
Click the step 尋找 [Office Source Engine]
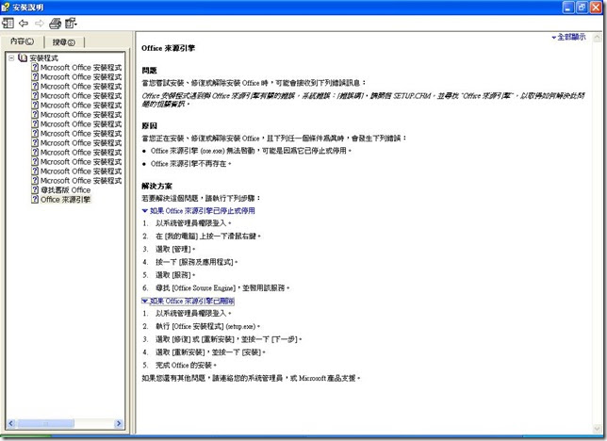tap(222, 288)
